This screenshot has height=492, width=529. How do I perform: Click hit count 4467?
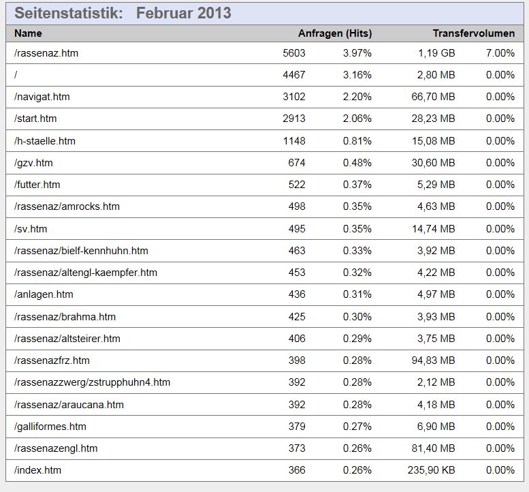[x=294, y=75]
